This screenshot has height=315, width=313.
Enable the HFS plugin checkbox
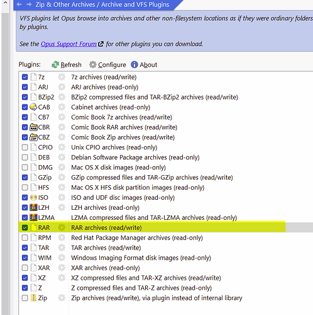click(x=25, y=187)
